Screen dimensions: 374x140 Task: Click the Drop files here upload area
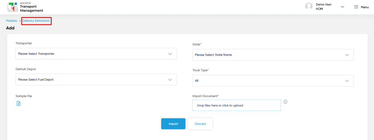point(237,105)
